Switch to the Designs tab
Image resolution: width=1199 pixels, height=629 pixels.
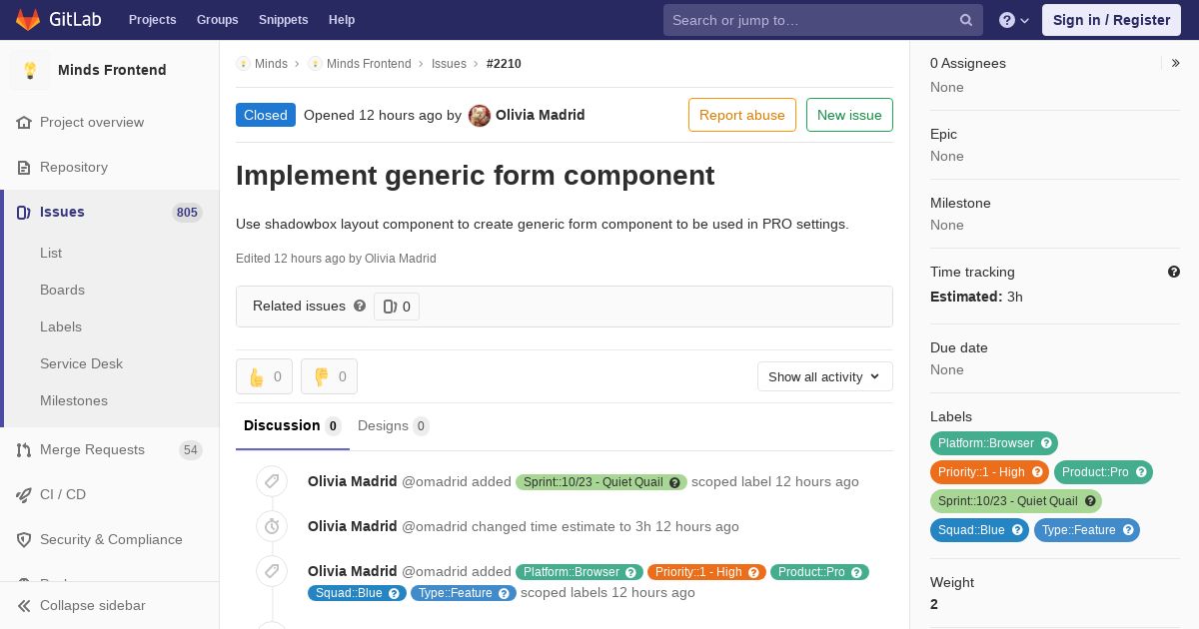393,426
